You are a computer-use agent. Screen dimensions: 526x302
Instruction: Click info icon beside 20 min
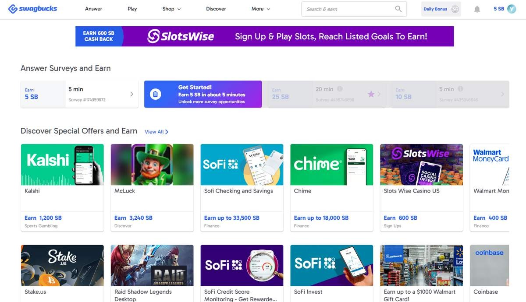340,89
